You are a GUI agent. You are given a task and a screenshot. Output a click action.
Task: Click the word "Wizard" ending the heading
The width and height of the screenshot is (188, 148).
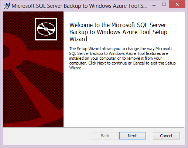pyautogui.click(x=78, y=39)
